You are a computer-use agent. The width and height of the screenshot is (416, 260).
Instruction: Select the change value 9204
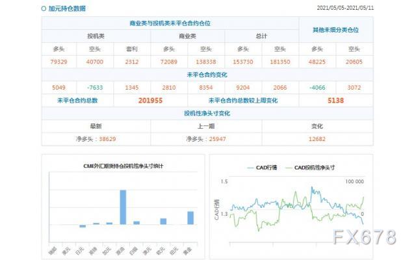pyautogui.click(x=243, y=88)
